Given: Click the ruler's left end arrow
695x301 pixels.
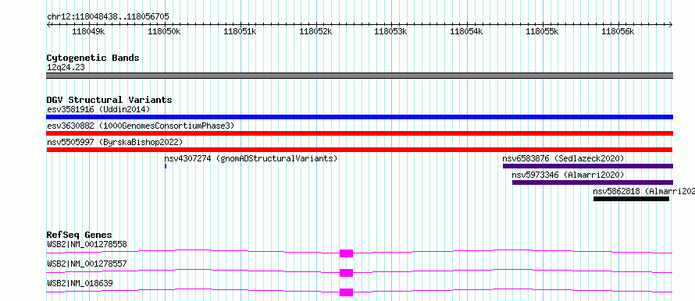Looking at the screenshot, I should [x=48, y=25].
